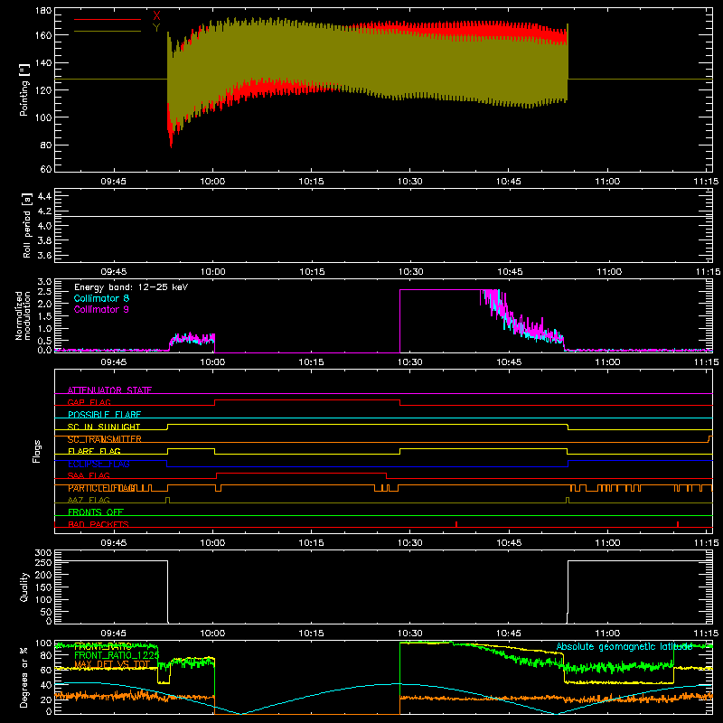
Task: Click the AAZ_FLAG pulse before 10:00
Action: (x=167, y=500)
